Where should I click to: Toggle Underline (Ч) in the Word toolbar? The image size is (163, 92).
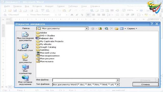[x=82, y=15]
